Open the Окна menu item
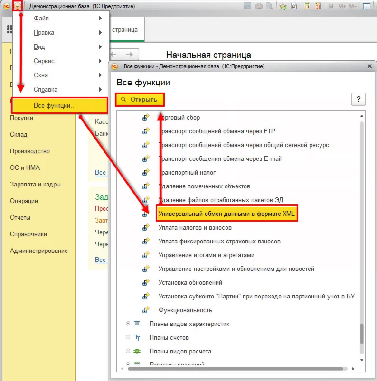 (60, 75)
